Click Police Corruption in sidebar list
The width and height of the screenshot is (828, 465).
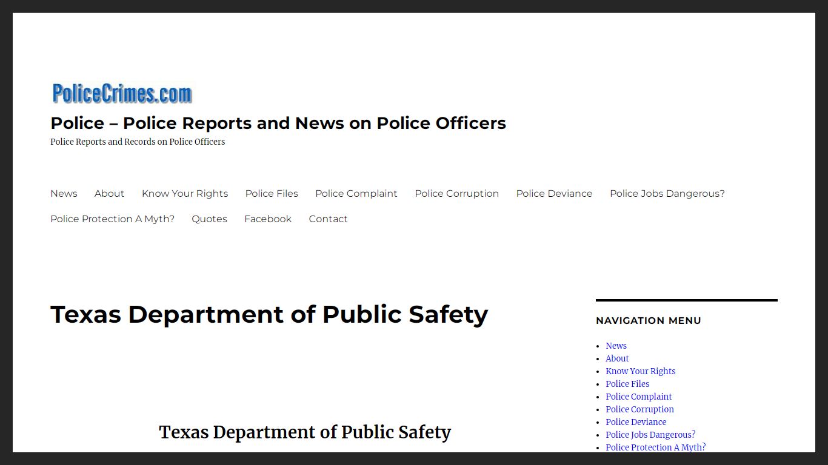639,409
